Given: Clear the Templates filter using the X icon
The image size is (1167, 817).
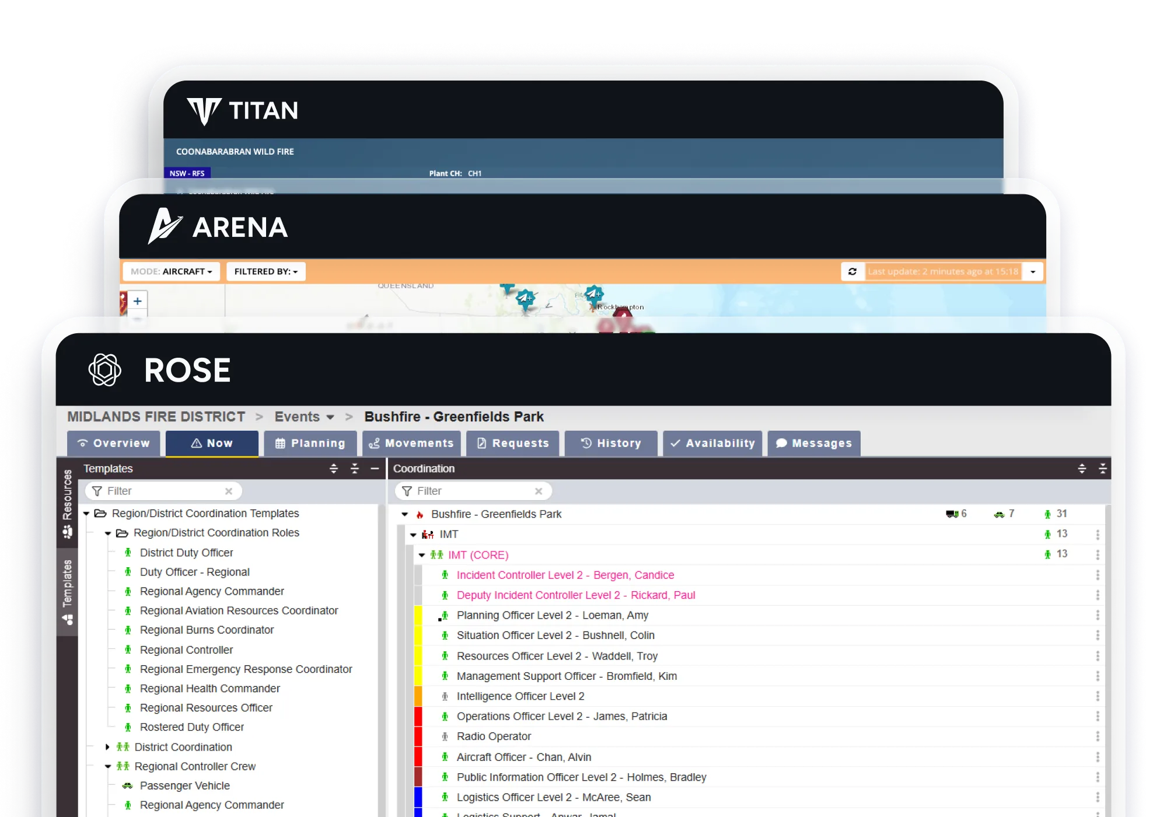Looking at the screenshot, I should click(x=229, y=491).
